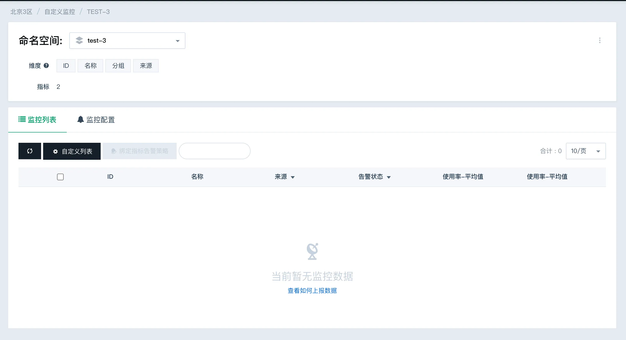
Task: Select the ID dimension tag
Action: point(66,66)
